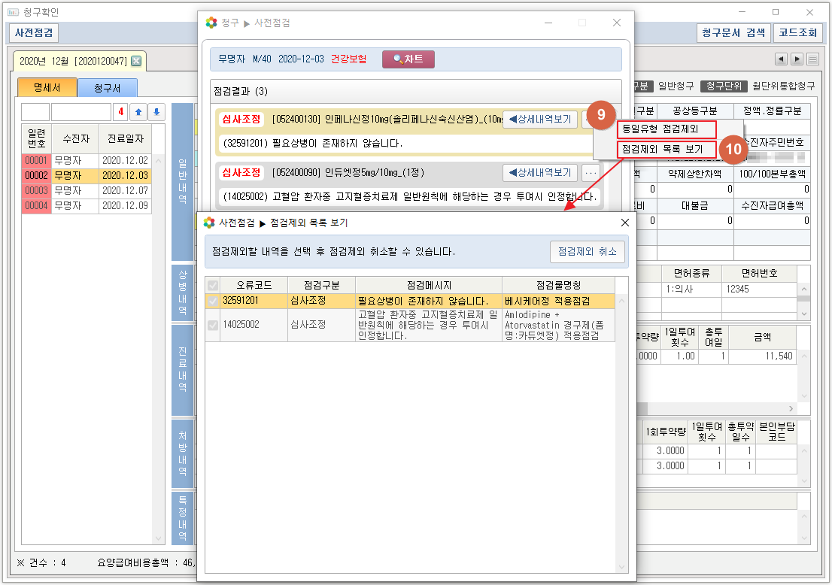Screen dimensions: 832x585
Task: Click the 청구문서 검색 button
Action: 733,32
